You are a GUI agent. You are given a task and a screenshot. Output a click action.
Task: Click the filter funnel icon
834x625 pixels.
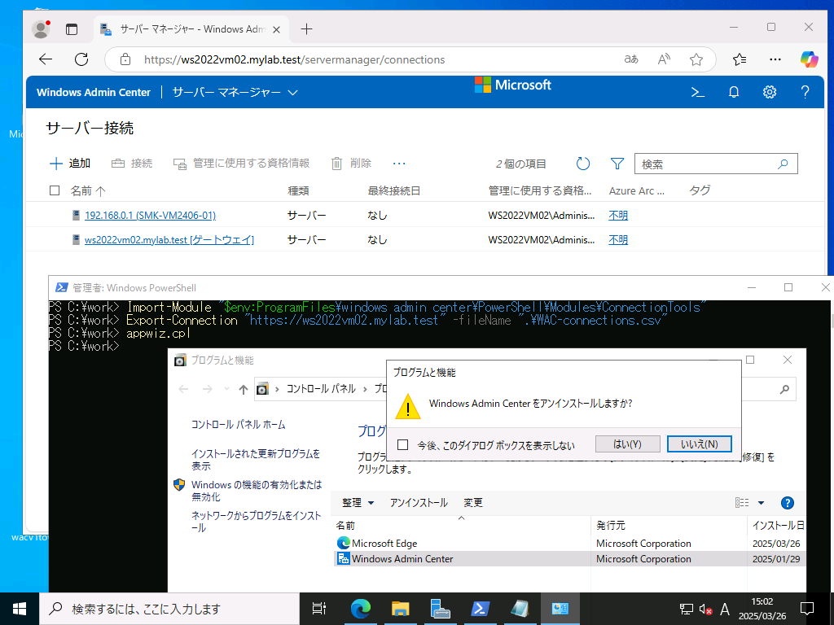click(617, 164)
